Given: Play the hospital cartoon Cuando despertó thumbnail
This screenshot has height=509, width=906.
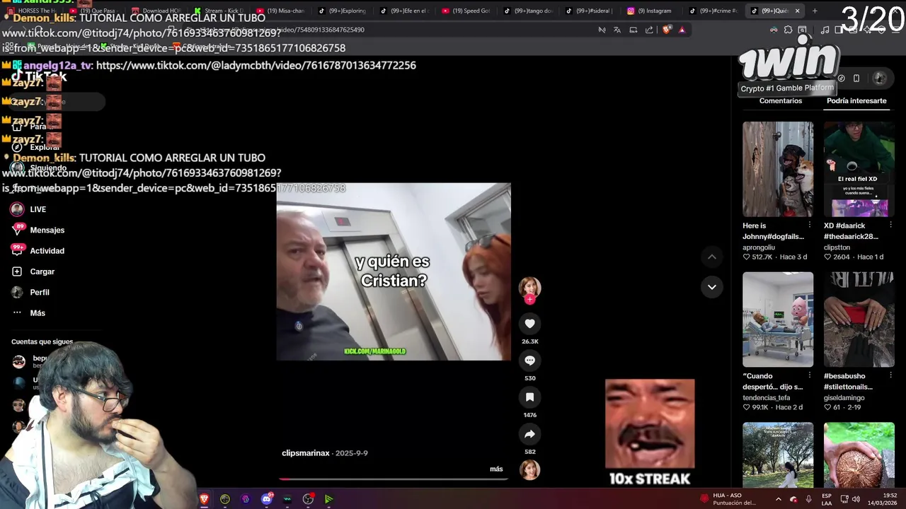Looking at the screenshot, I should (x=778, y=320).
